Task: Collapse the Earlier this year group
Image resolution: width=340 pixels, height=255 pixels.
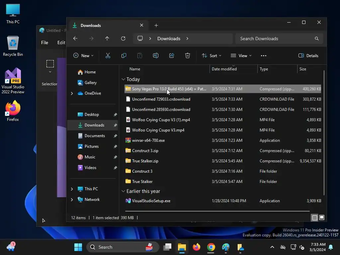Action: click(123, 191)
